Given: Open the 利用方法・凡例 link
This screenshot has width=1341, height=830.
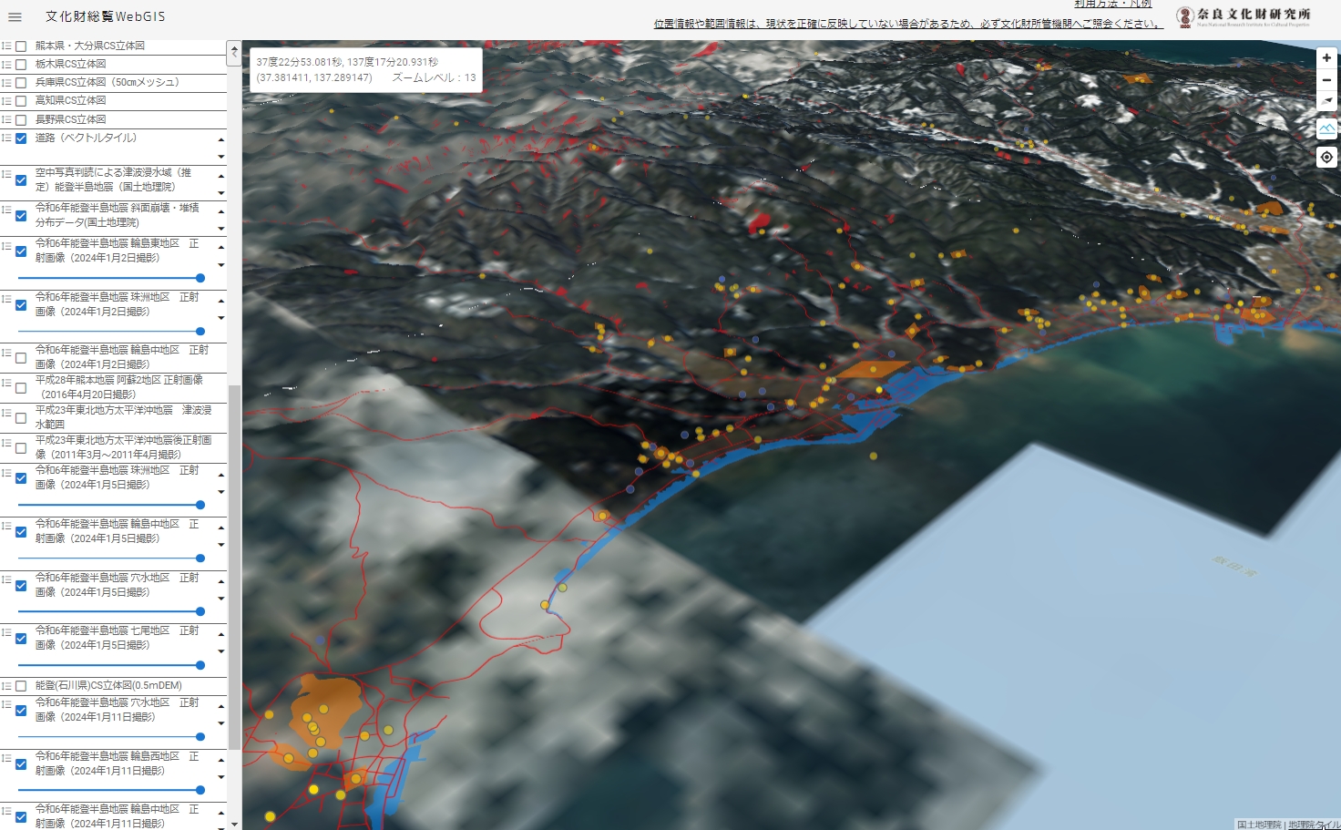Looking at the screenshot, I should (x=1112, y=5).
